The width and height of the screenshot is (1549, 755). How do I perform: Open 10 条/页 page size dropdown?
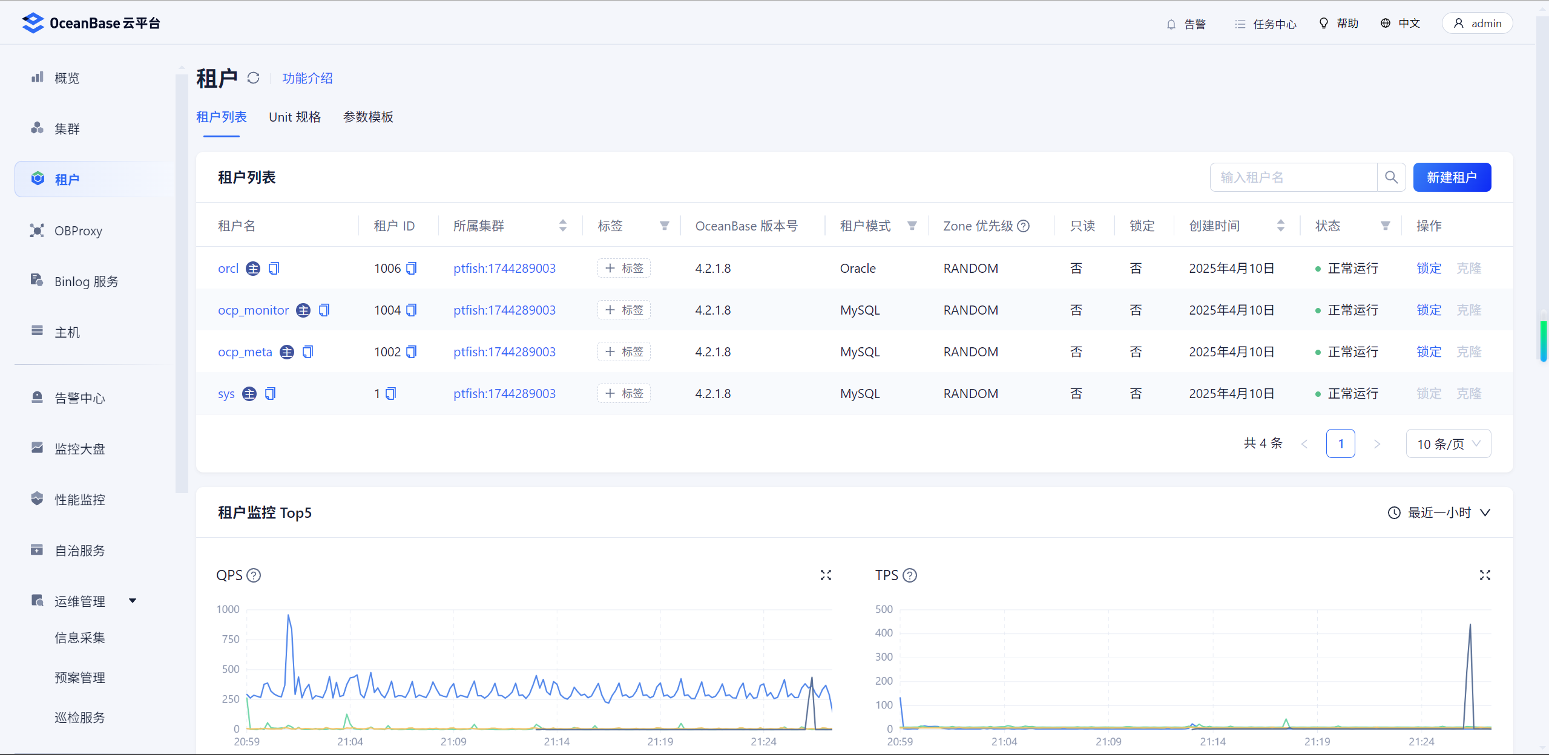pos(1449,444)
